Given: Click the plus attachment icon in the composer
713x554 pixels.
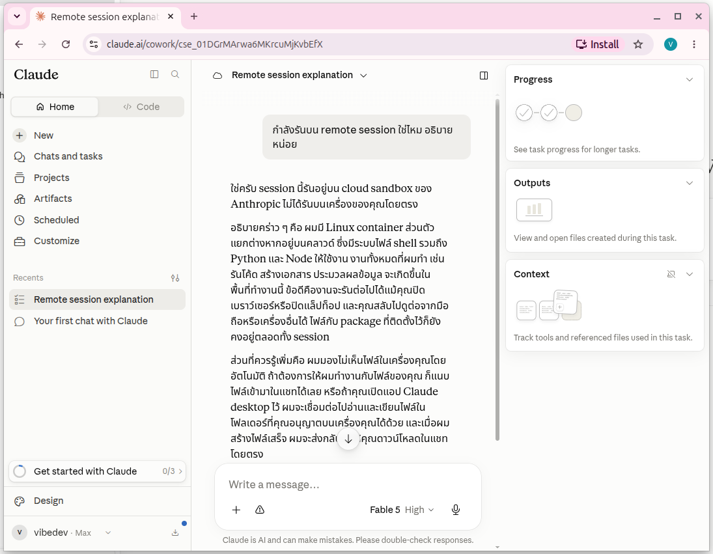Looking at the screenshot, I should [236, 510].
